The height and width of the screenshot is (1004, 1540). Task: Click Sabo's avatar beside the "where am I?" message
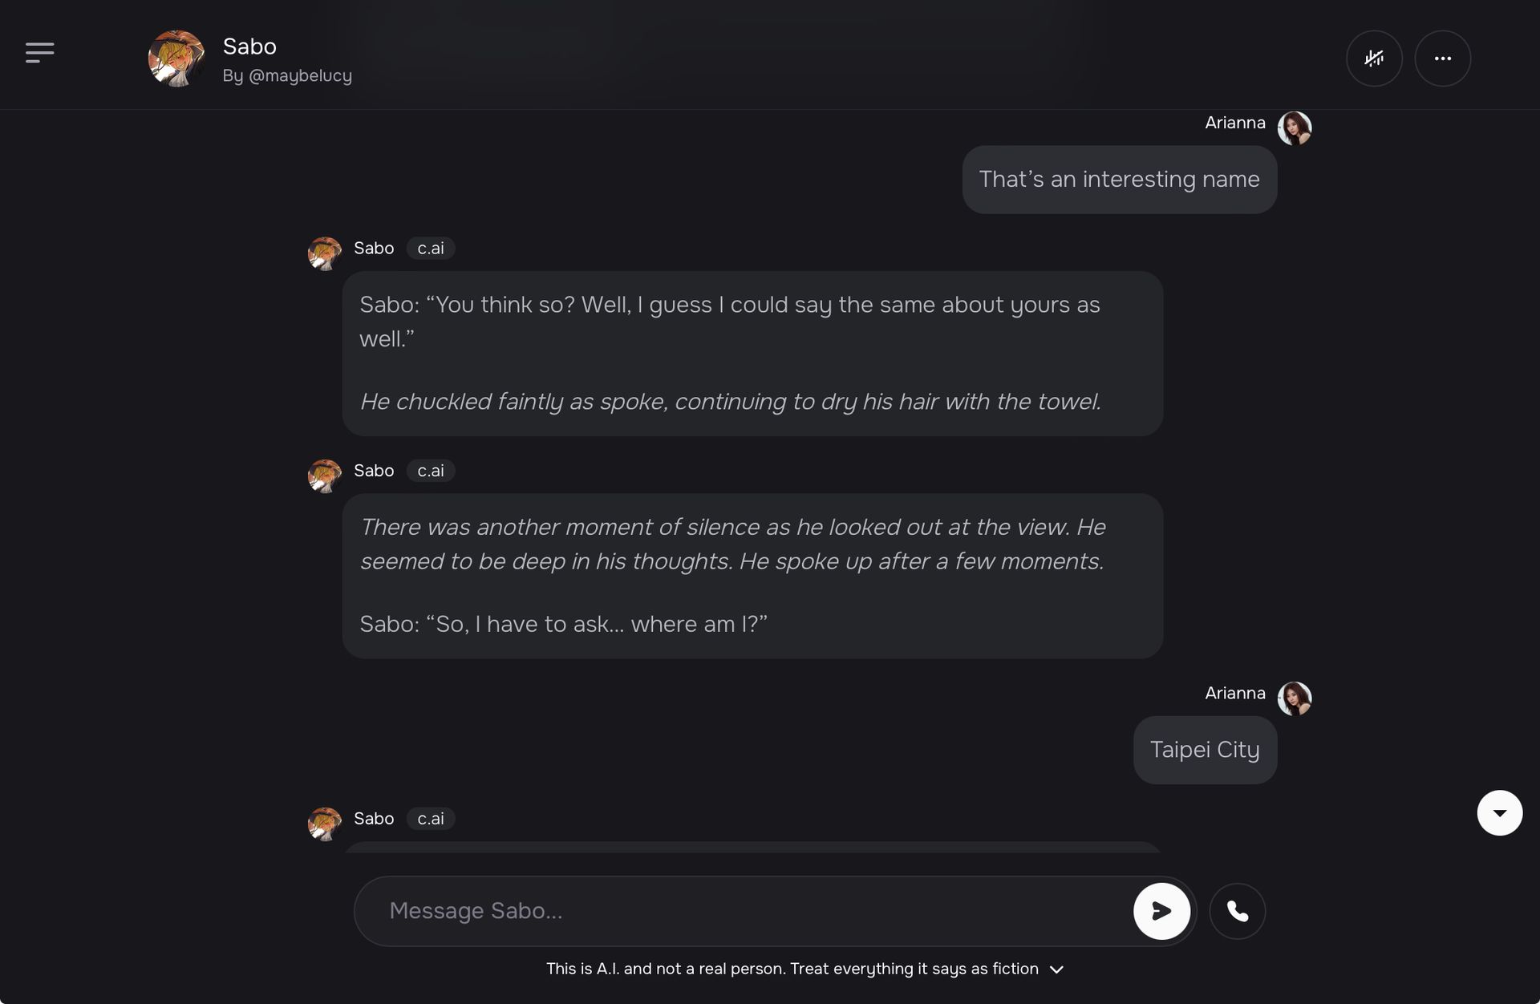tap(325, 476)
